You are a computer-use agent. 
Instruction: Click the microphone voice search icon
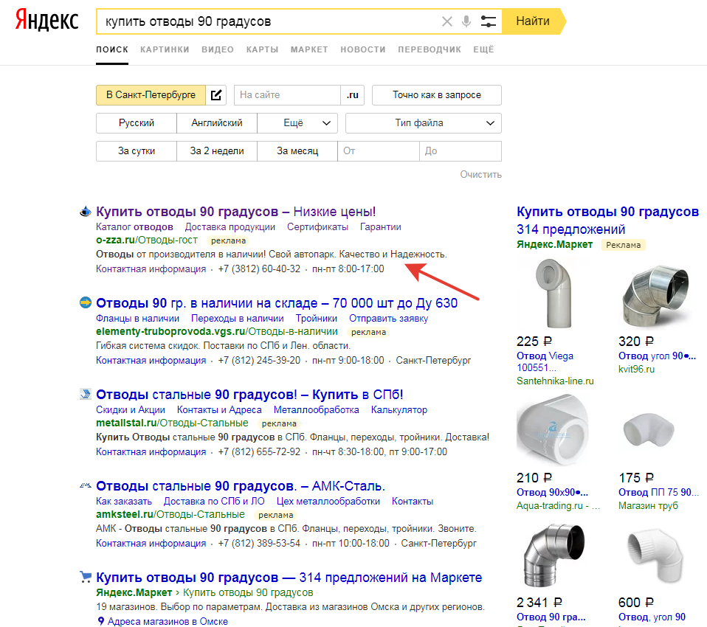466,21
